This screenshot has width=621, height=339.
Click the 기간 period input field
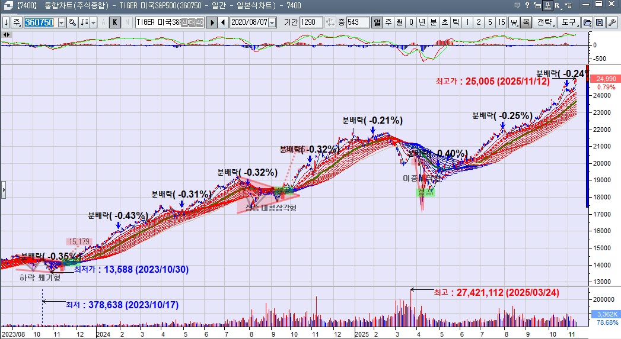click(311, 22)
